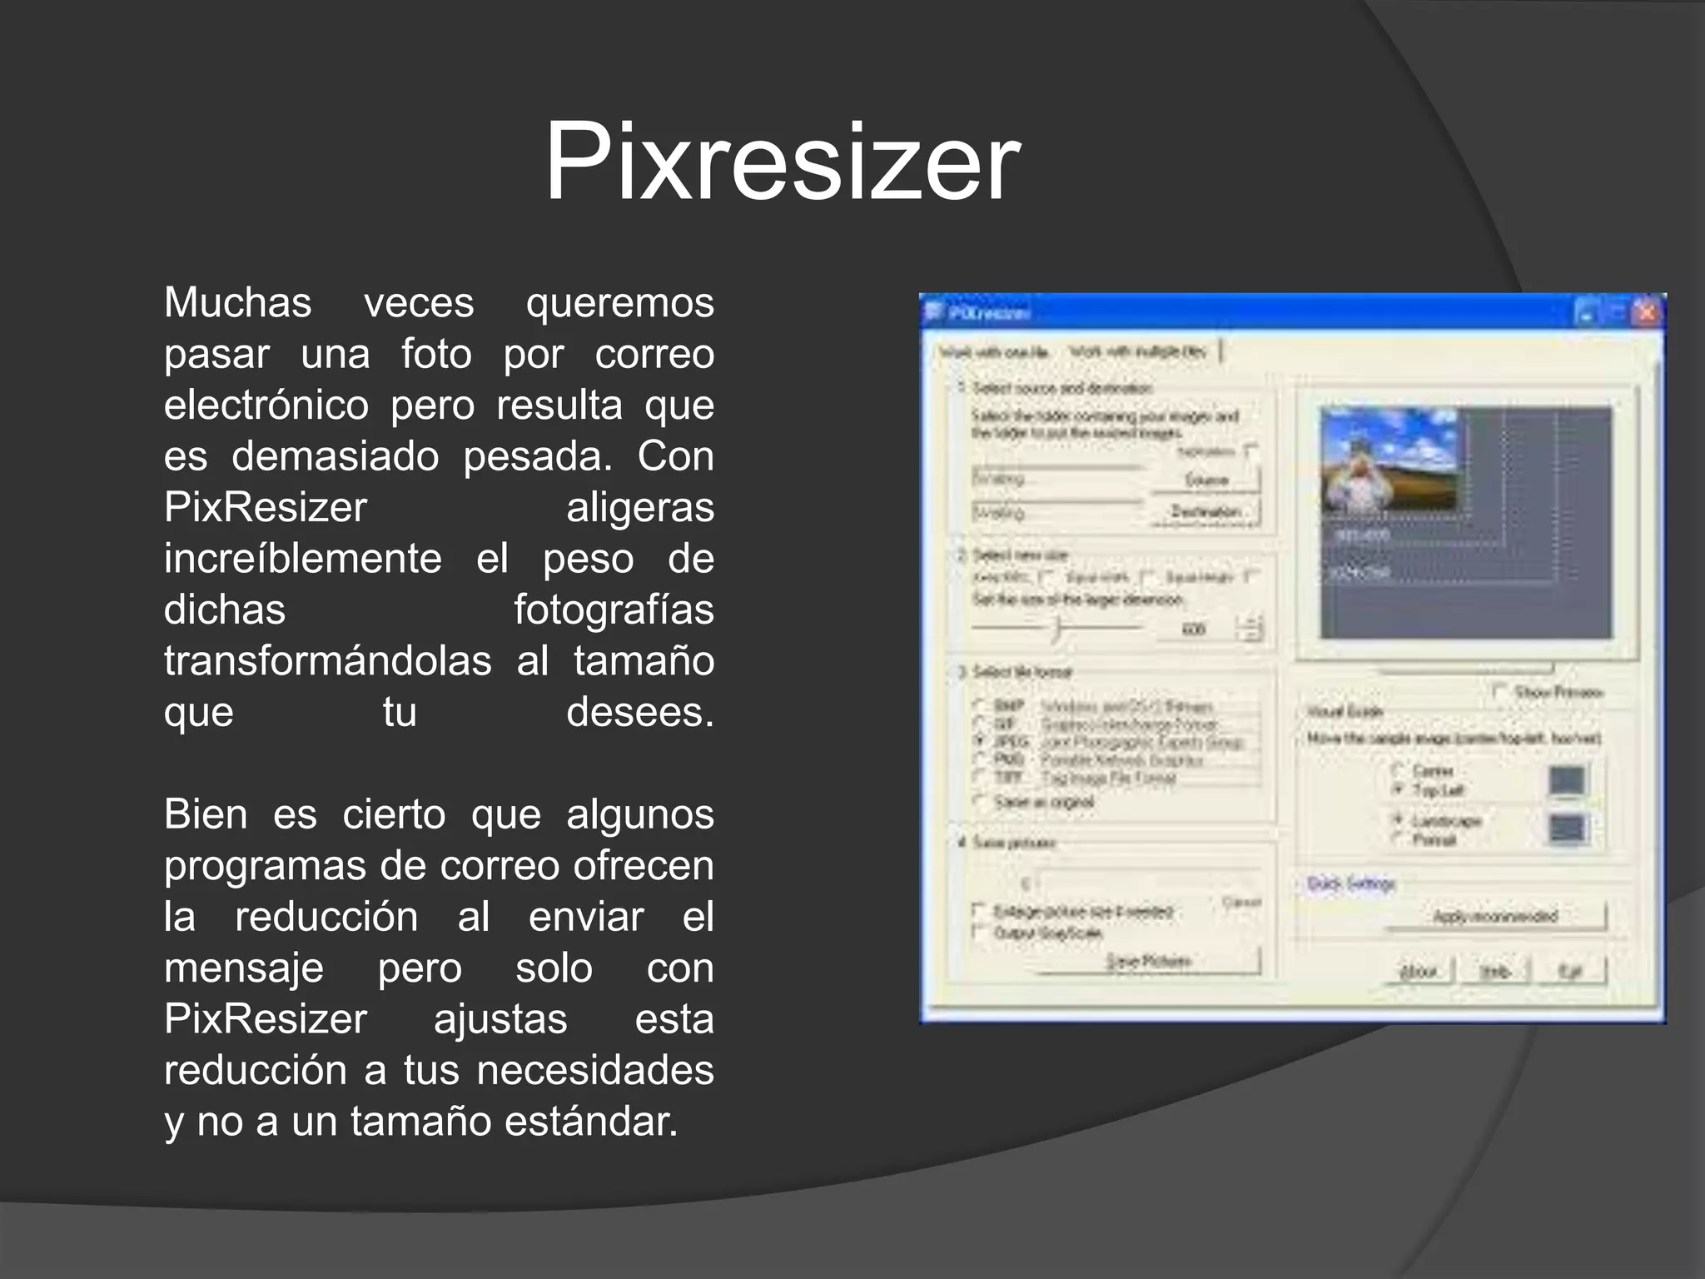This screenshot has width=1705, height=1279.
Task: Click the size stepper arrows beside 600
Action: (x=1250, y=628)
